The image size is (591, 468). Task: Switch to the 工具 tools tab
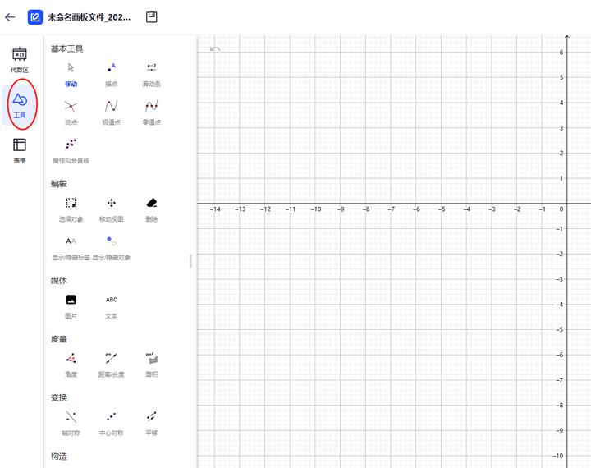20,105
